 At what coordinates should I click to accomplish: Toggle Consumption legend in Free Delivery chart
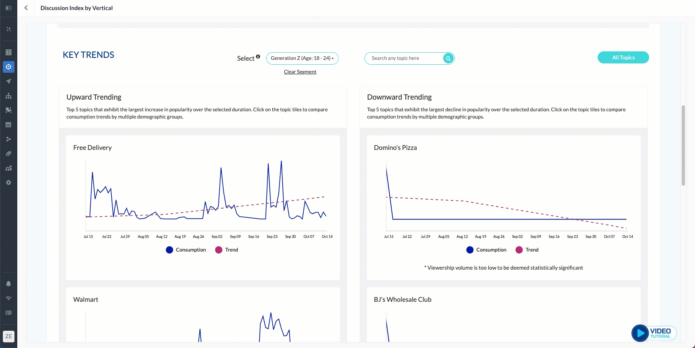pos(186,250)
